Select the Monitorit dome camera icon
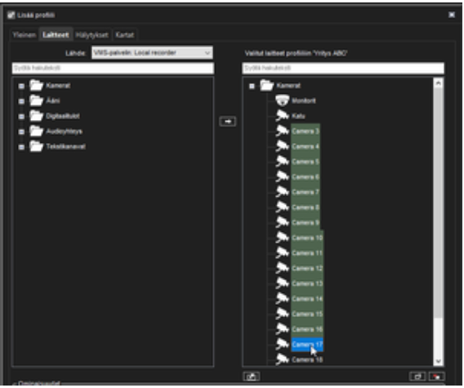Screen dimensions: 464x388 [x=282, y=100]
